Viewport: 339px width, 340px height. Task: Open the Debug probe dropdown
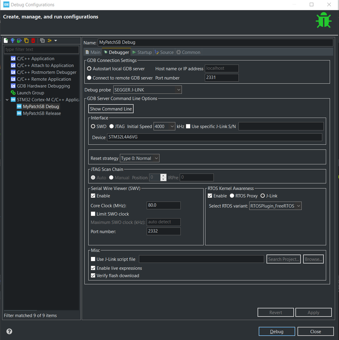[x=148, y=90]
